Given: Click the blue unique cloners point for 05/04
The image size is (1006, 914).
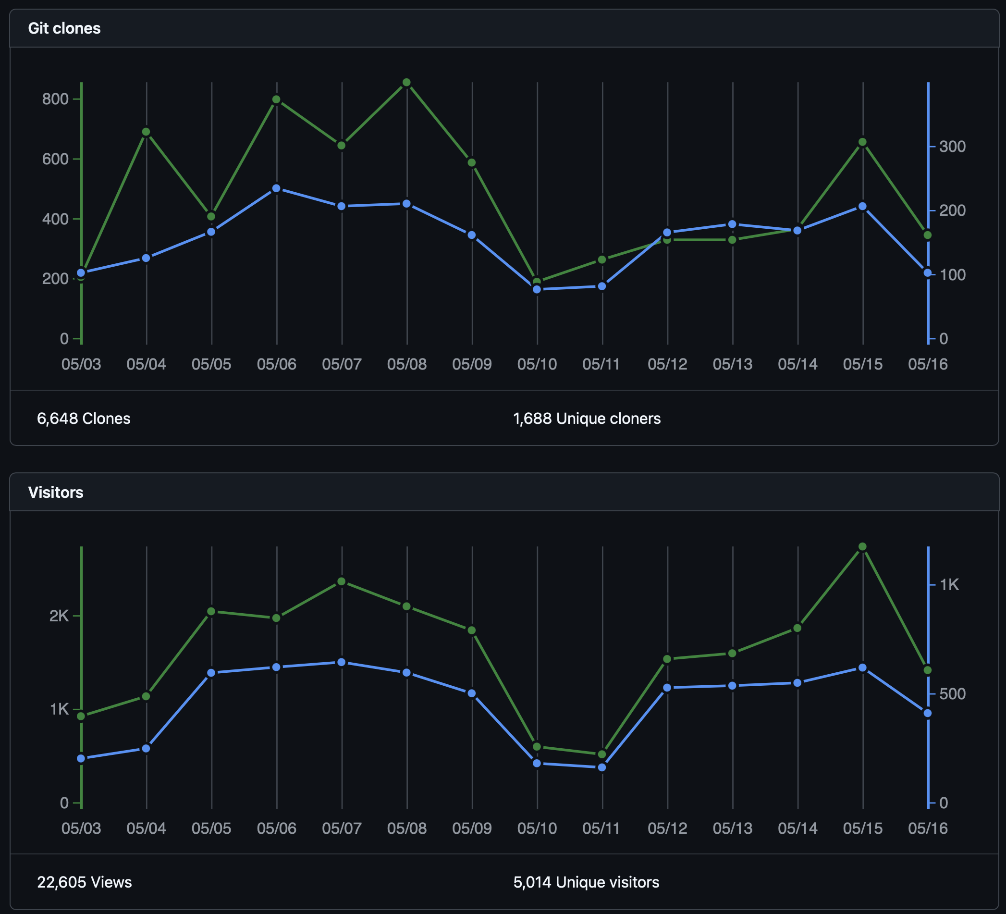Looking at the screenshot, I should point(146,258).
